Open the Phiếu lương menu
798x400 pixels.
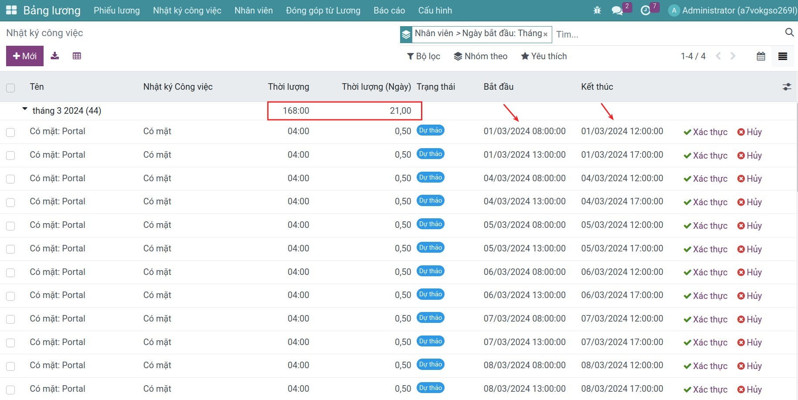pos(117,10)
